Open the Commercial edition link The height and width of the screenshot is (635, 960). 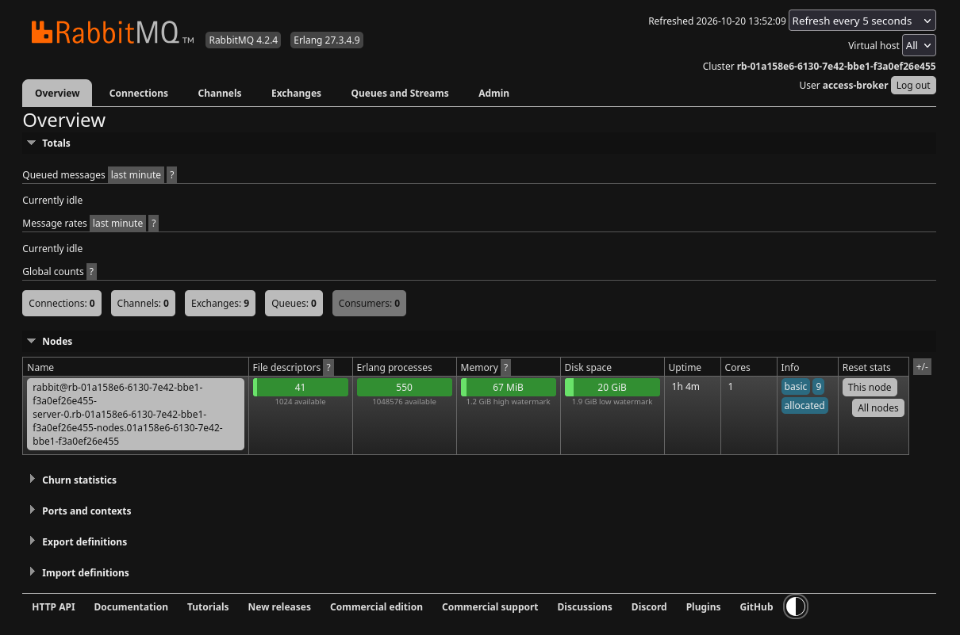click(376, 607)
